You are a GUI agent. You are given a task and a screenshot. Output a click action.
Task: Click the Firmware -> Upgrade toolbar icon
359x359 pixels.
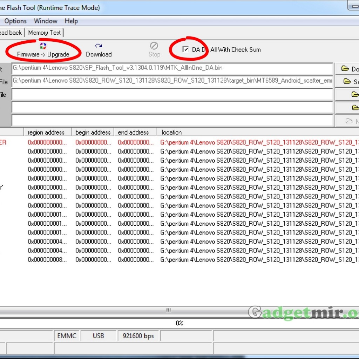tap(43, 46)
